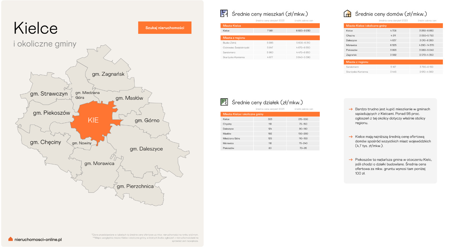Click the green land plot icon
Image resolution: width=451 pixels, height=250 pixels.
pos(224,102)
